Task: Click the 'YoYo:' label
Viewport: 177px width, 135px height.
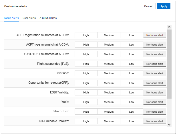Action: point(65,102)
